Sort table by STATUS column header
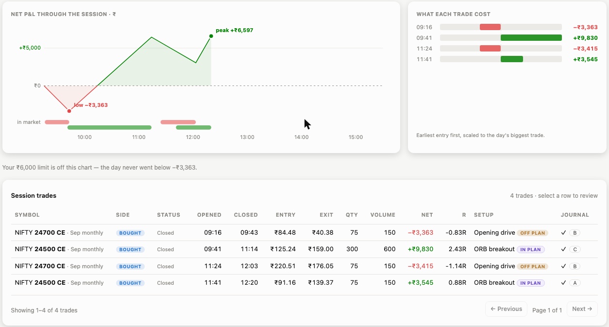The image size is (609, 327). 169,215
